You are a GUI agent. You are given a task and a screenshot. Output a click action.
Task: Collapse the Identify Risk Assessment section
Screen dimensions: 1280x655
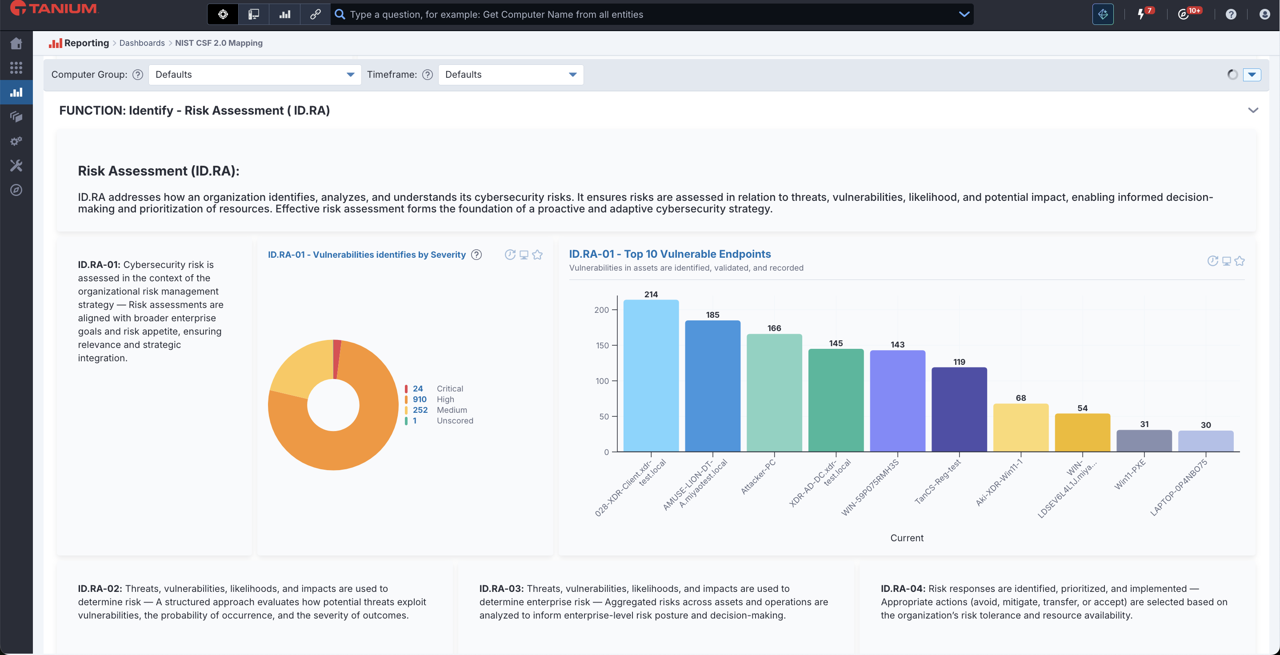pyautogui.click(x=1253, y=110)
